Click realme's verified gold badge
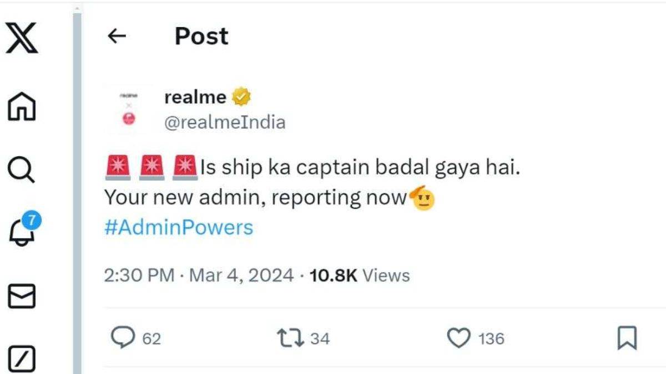This screenshot has width=666, height=374. click(241, 96)
